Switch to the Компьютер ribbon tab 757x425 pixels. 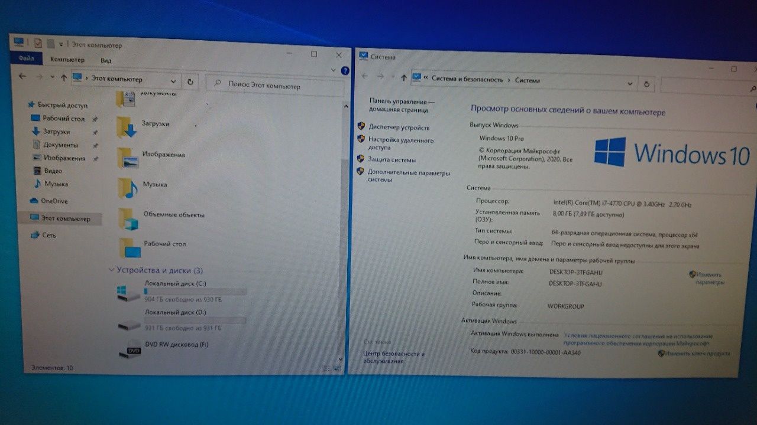coord(67,60)
